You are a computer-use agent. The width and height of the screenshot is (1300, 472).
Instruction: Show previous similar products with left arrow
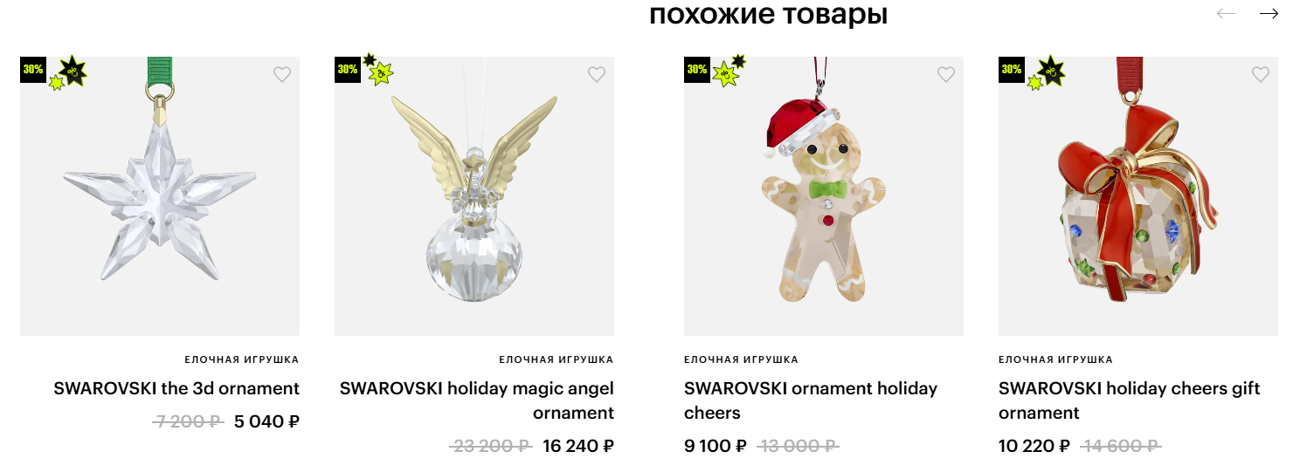coord(1226,14)
